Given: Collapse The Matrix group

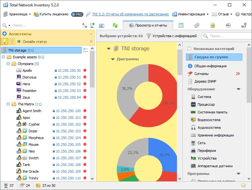Looking at the screenshot, I should pyautogui.click(x=8, y=104).
